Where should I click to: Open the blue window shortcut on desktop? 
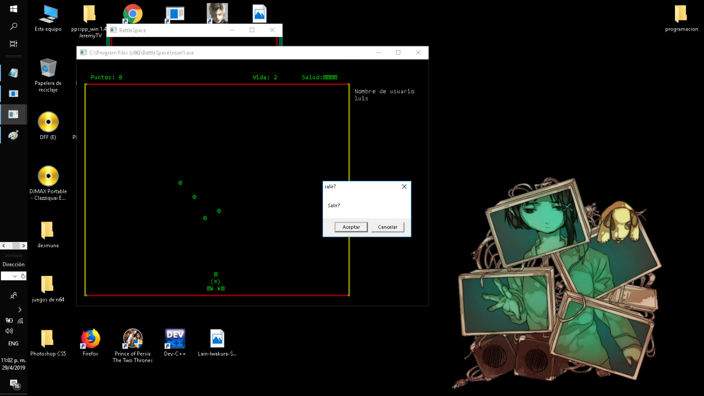pyautogui.click(x=175, y=14)
